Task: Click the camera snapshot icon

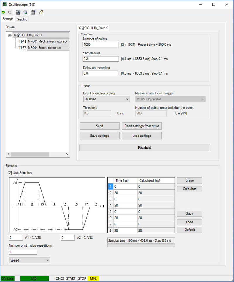Action: coord(18,12)
